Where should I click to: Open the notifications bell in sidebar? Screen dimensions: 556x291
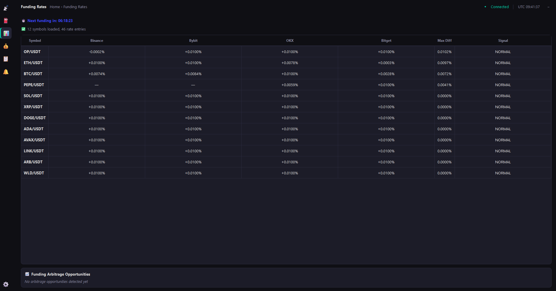6,72
